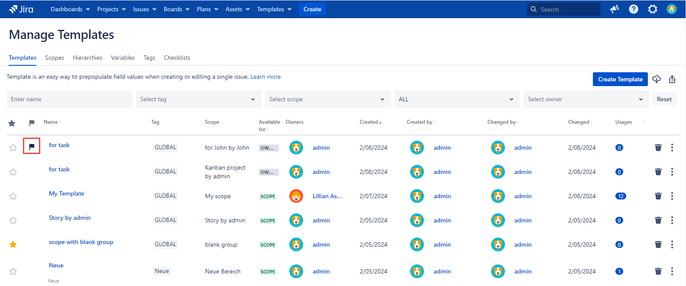Click the Create Template button

(620, 79)
